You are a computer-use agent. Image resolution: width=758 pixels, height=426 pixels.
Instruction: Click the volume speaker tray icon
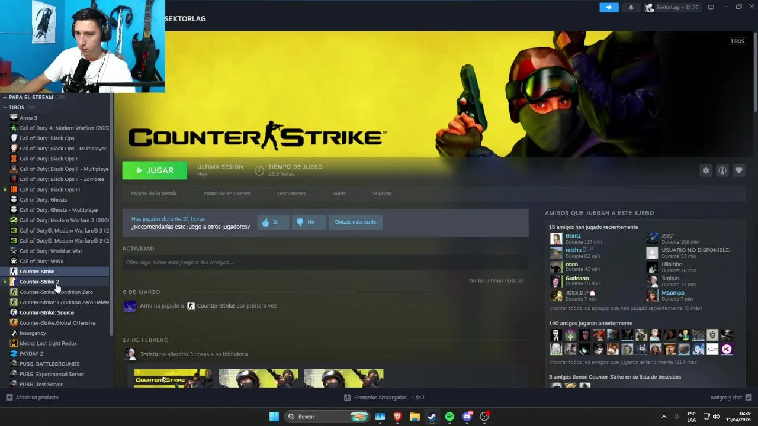pos(716,417)
